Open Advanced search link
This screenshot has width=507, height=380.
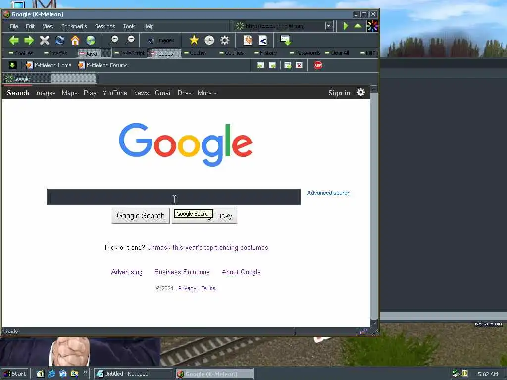[329, 193]
